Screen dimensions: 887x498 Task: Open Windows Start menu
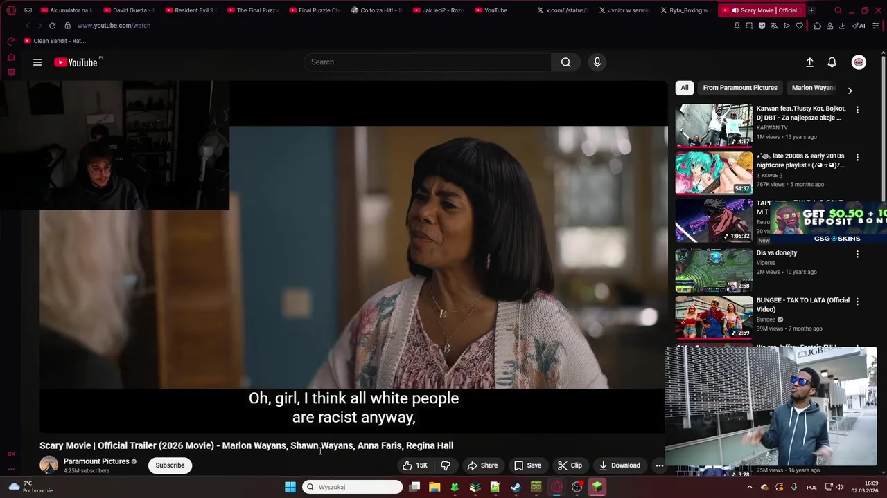tap(290, 487)
